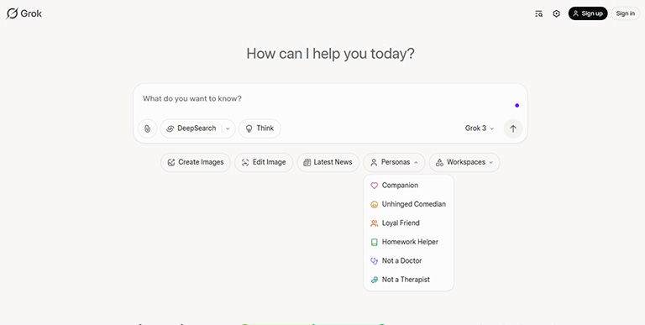Click the Sign in button

coord(625,13)
